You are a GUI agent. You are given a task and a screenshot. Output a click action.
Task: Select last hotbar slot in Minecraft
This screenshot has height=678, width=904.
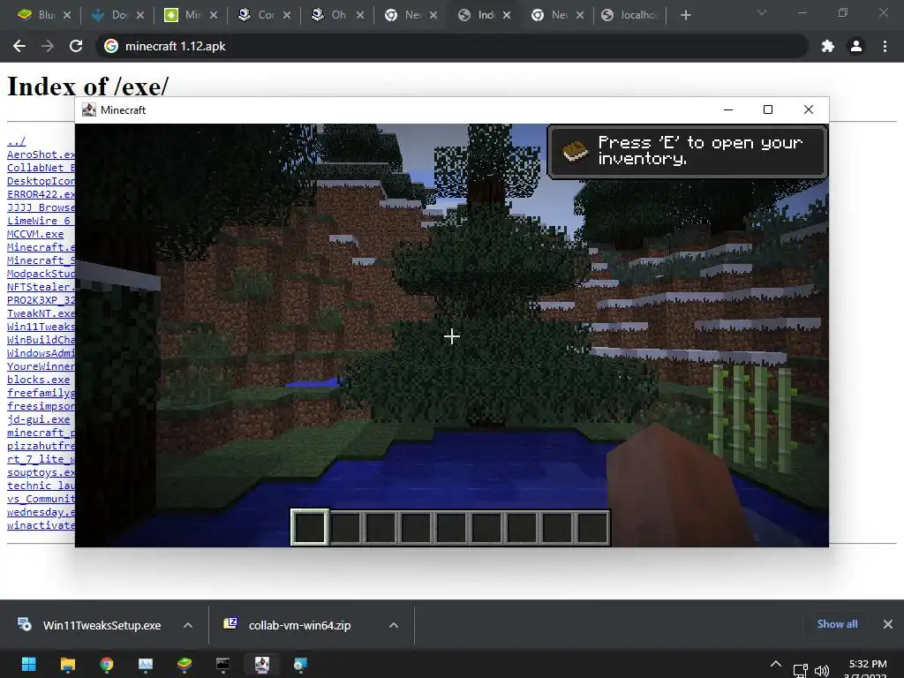[x=592, y=528]
